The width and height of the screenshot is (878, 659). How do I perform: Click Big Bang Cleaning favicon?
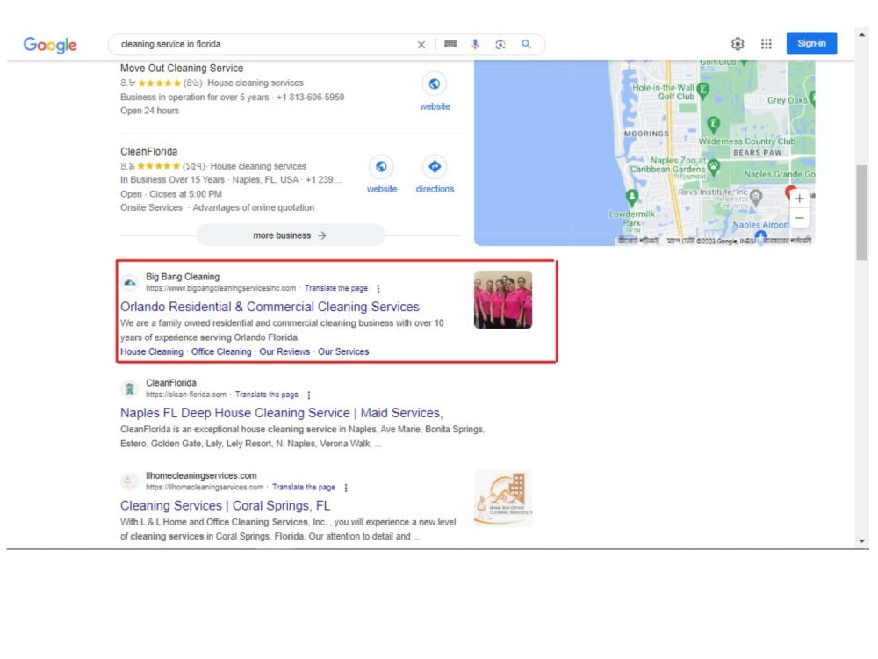tap(130, 282)
